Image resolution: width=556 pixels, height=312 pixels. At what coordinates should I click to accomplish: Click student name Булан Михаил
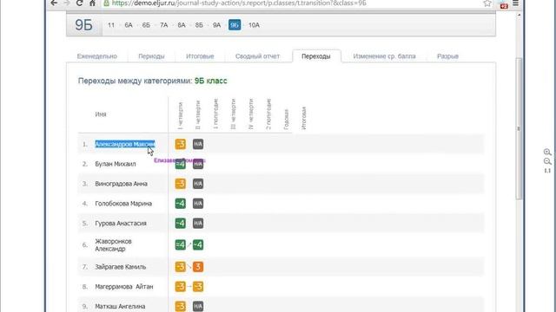[x=116, y=164]
